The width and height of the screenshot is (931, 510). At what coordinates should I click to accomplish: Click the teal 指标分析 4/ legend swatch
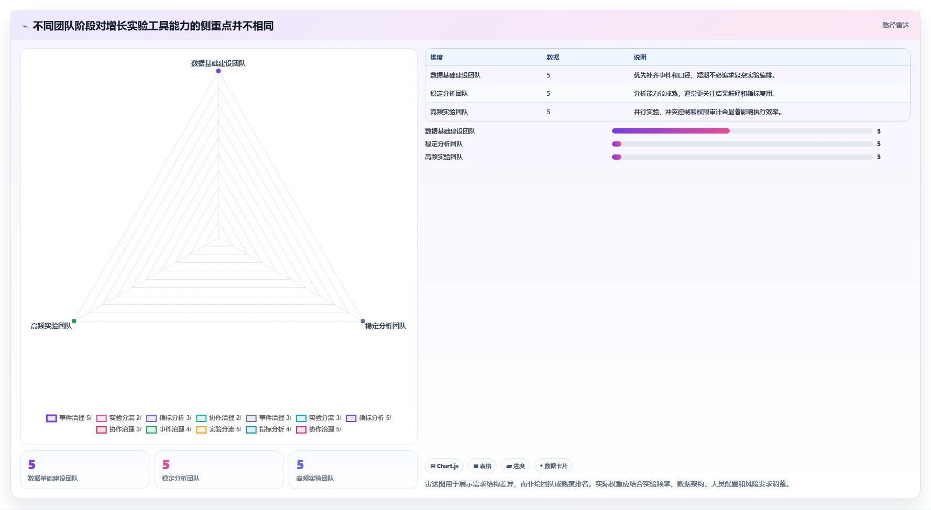(x=251, y=430)
